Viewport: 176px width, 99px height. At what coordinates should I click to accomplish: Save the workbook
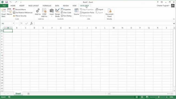(7, 2)
